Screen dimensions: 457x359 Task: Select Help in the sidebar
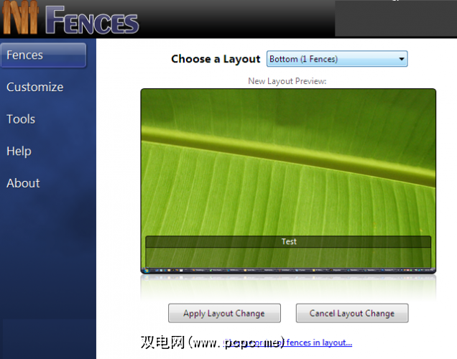[x=19, y=151]
